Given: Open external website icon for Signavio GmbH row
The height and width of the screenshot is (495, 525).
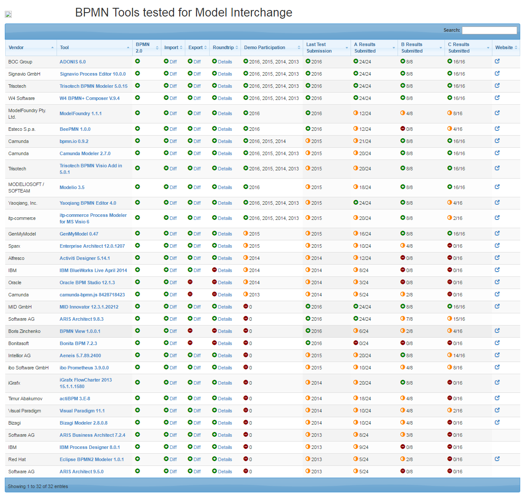Looking at the screenshot, I should [497, 73].
